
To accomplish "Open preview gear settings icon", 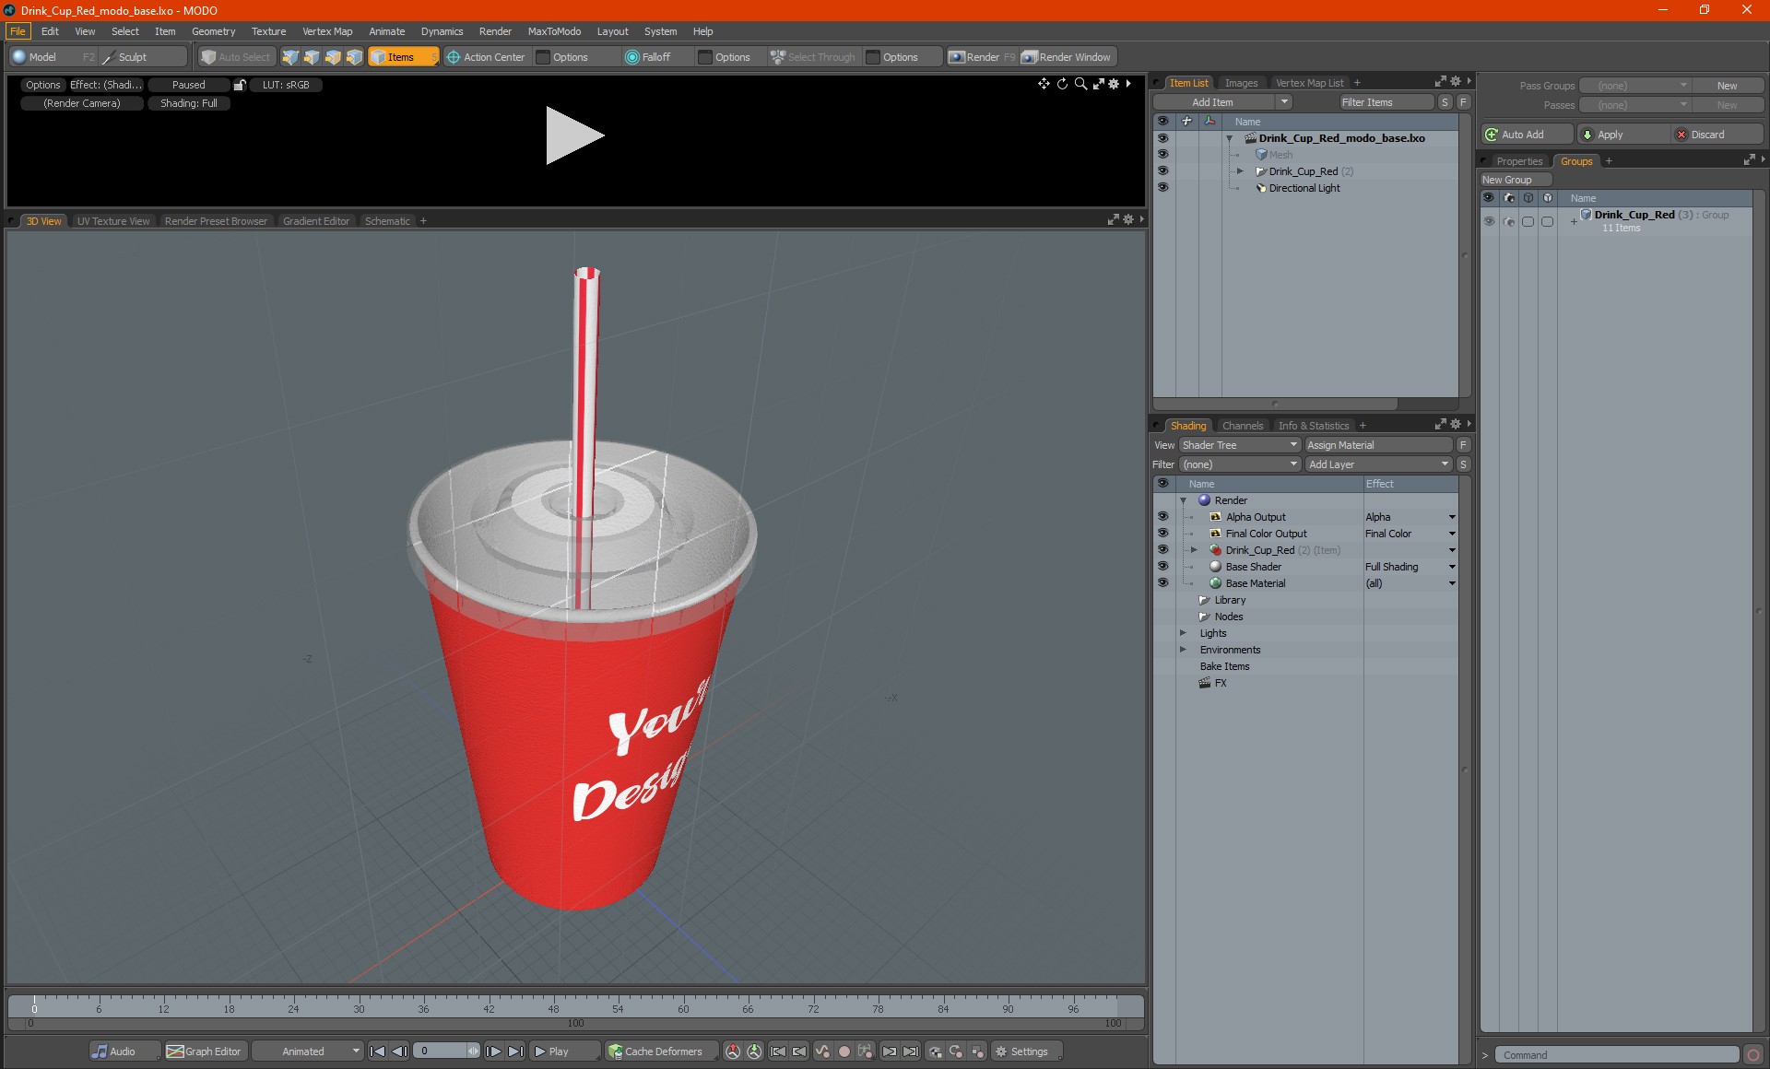I will [1114, 84].
